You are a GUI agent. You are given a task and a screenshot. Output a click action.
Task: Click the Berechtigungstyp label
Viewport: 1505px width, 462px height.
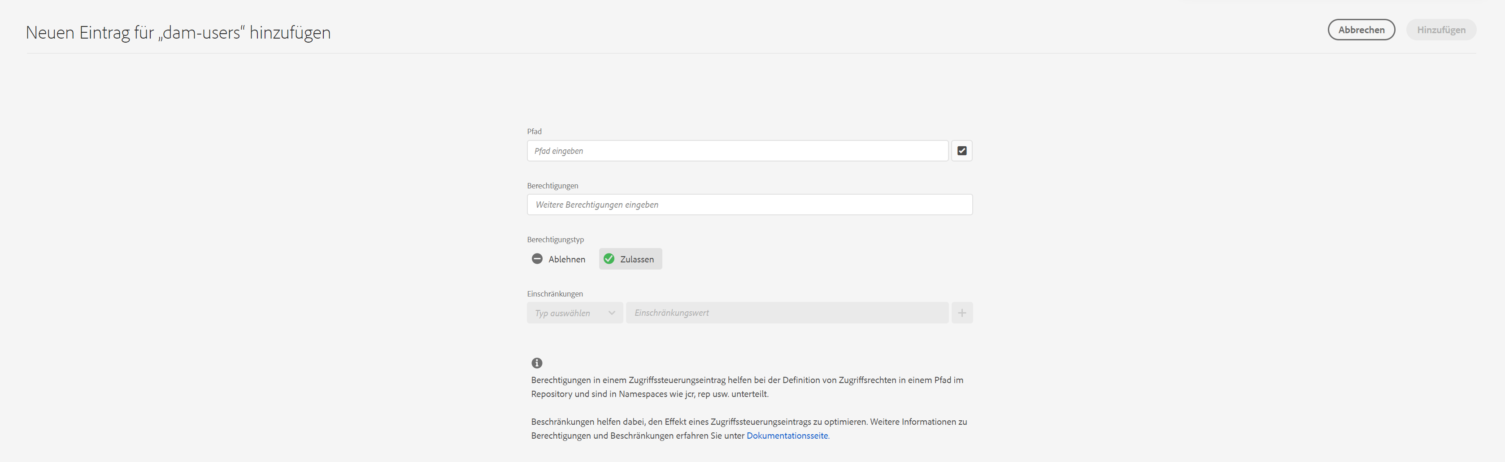coord(556,240)
